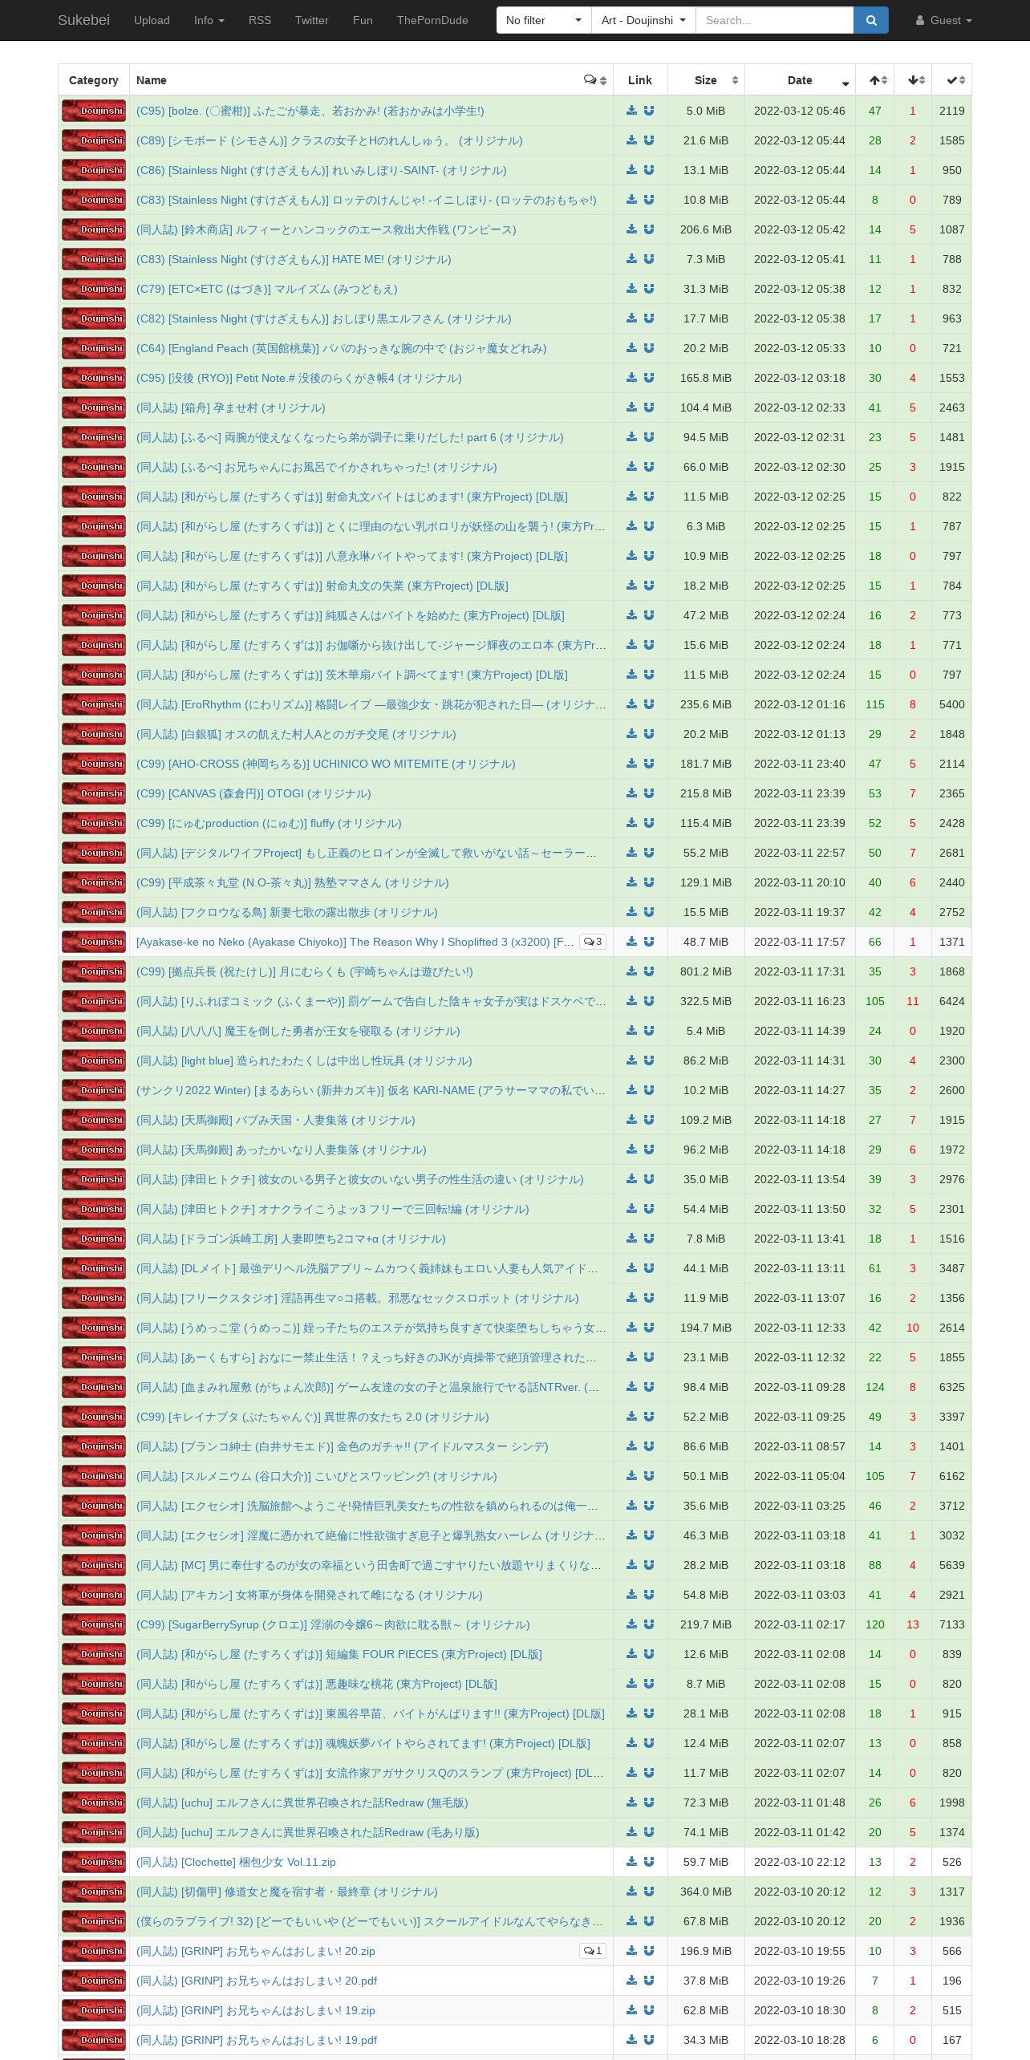The height and width of the screenshot is (2060, 1030).
Task: Click date cell 2022-03-11 17:57
Action: [x=800, y=942]
